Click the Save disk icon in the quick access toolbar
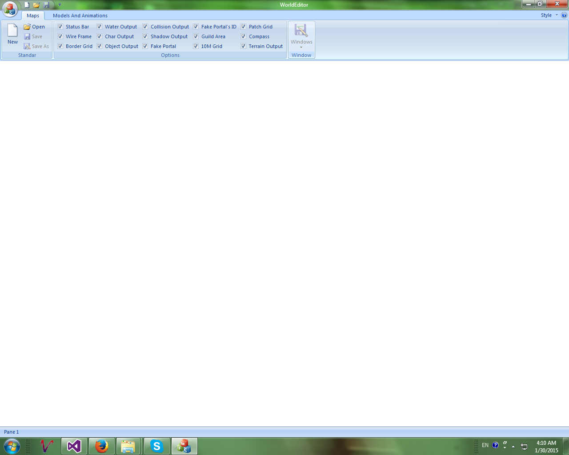This screenshot has height=455, width=569. [x=46, y=5]
